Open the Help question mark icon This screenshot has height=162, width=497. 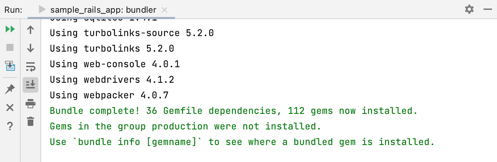tap(10, 126)
